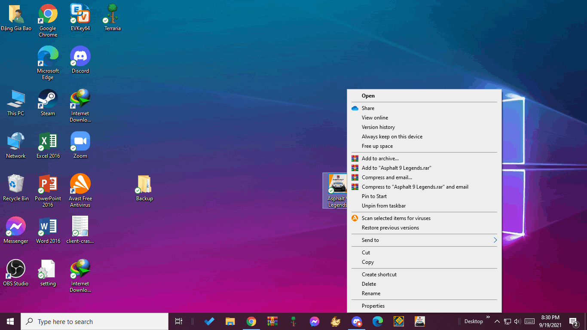Select the Terraria desktop icon
The height and width of the screenshot is (330, 587).
click(x=113, y=18)
